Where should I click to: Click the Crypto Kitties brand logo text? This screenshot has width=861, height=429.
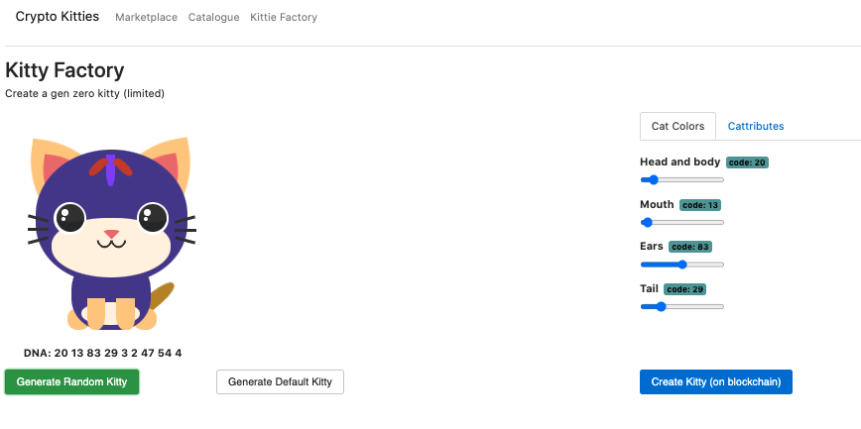coord(58,17)
